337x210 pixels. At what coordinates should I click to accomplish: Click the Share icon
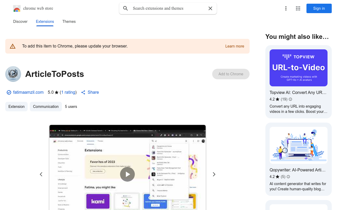tap(83, 92)
